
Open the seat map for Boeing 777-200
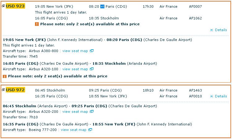pyautogui.click(x=73, y=130)
